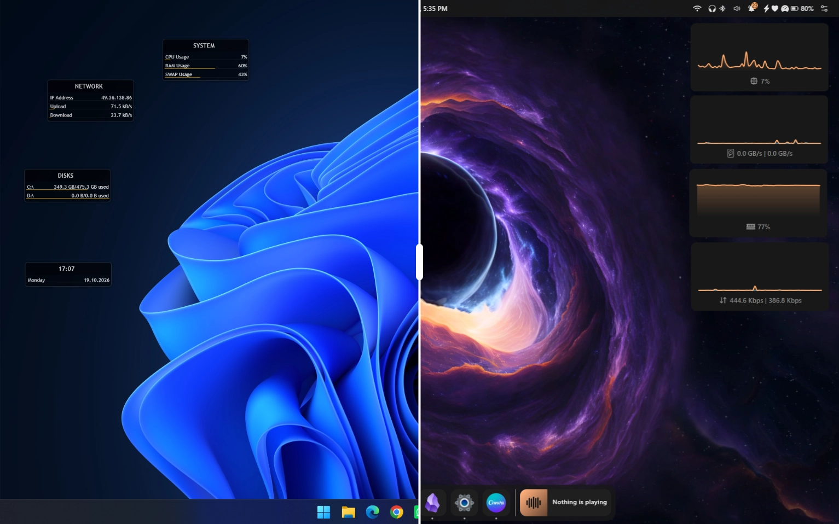Click the Monday date row

point(68,280)
